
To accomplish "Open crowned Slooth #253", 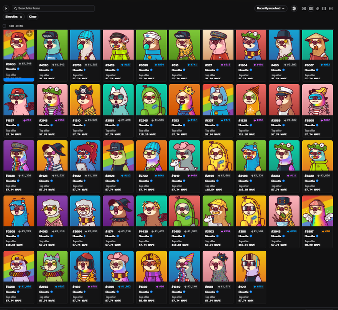I will click(x=185, y=100).
